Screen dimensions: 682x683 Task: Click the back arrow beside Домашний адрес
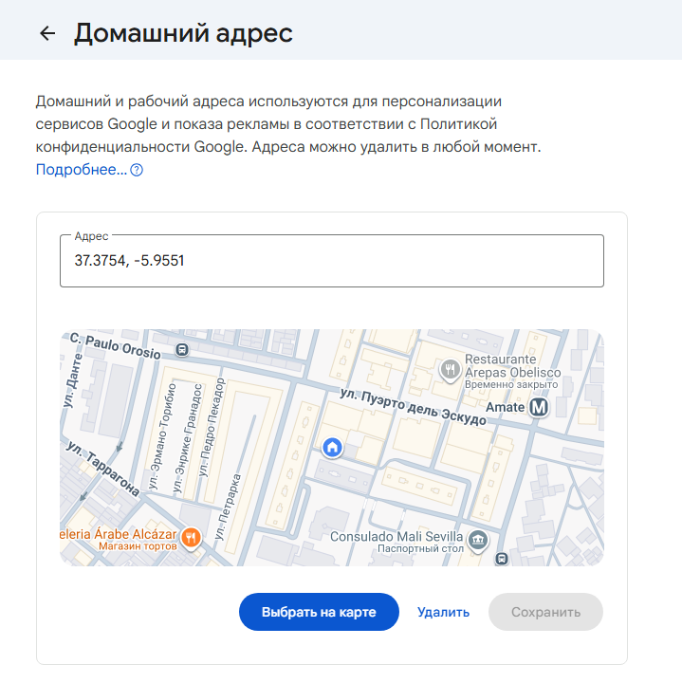[47, 33]
